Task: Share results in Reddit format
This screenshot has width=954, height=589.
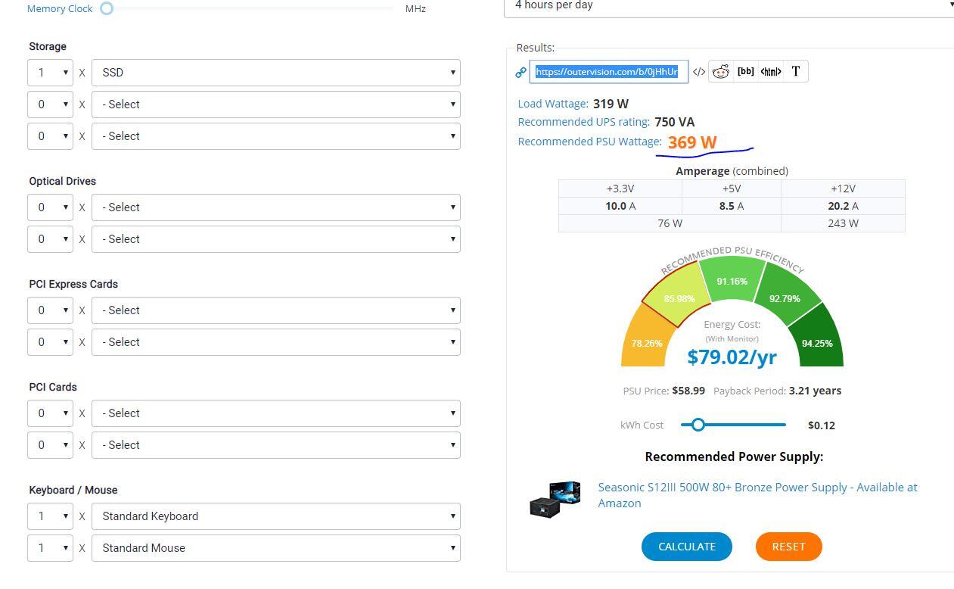Action: click(x=721, y=72)
